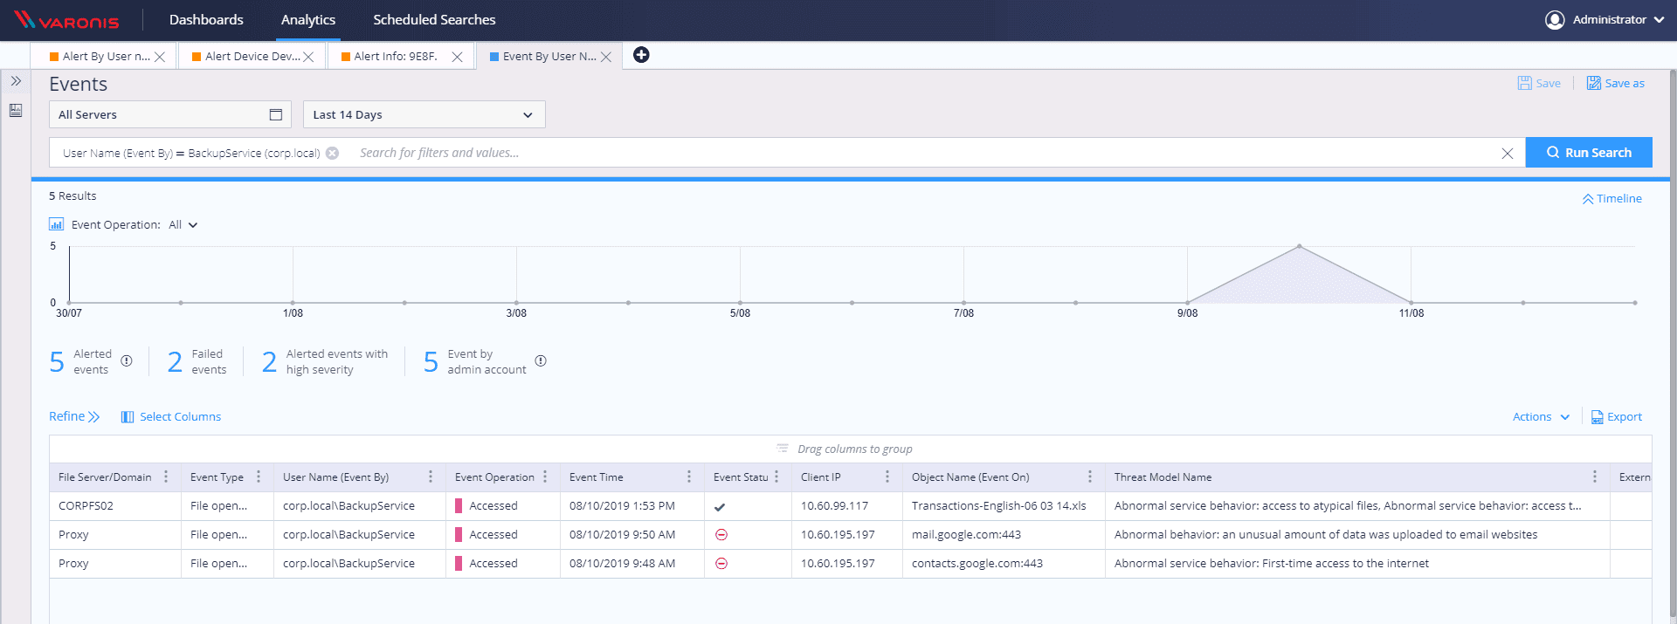Open the Actions dropdown menu
1677x624 pixels.
coord(1540,417)
